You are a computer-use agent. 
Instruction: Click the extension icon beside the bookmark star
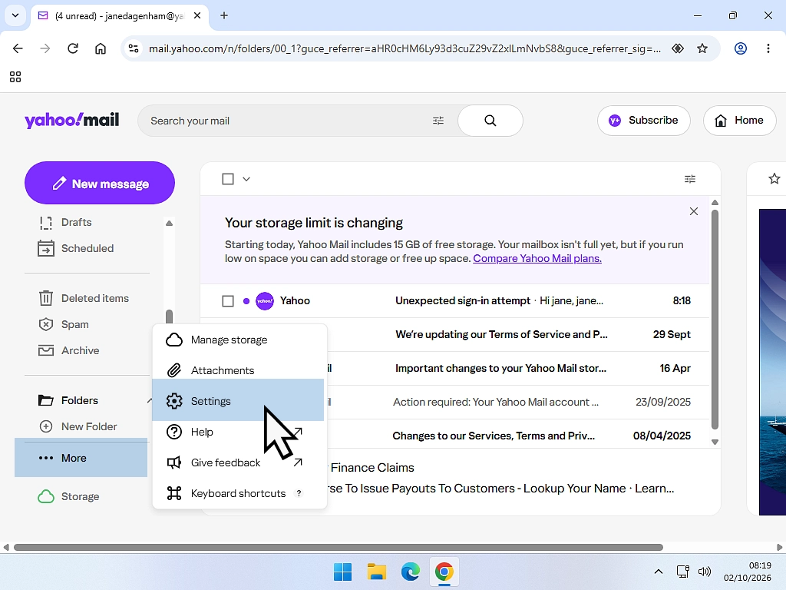[678, 48]
